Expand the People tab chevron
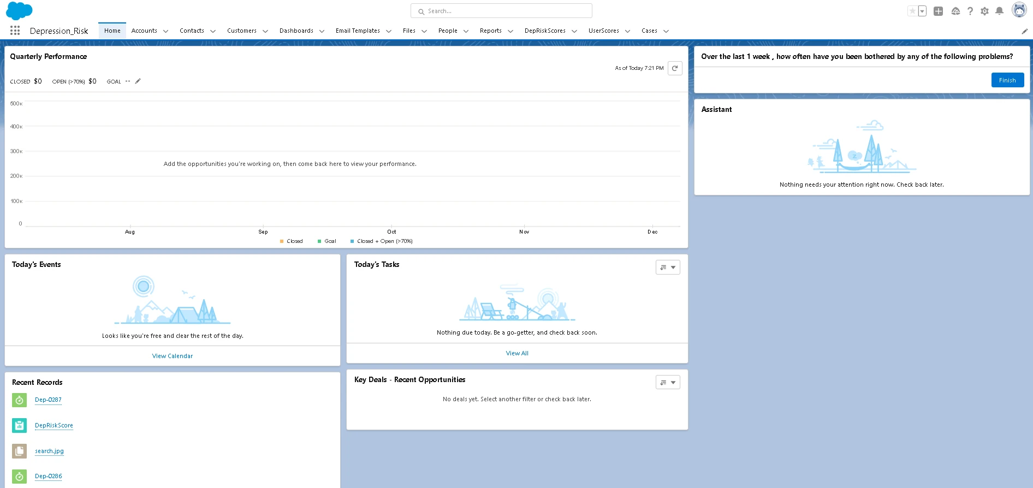Screen dimensions: 1033x488 coord(466,31)
